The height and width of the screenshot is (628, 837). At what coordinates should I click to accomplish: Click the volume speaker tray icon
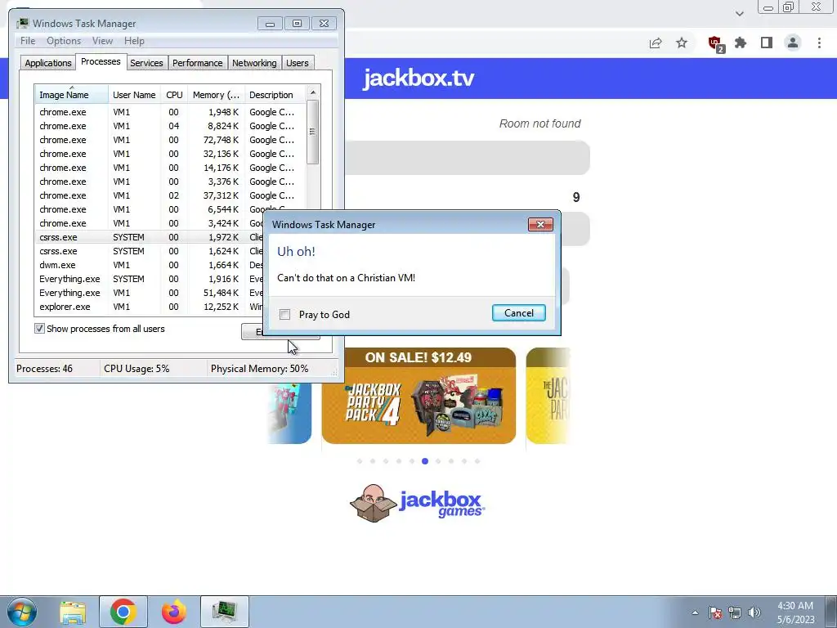coord(754,612)
